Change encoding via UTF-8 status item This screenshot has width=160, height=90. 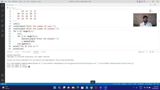130,84
